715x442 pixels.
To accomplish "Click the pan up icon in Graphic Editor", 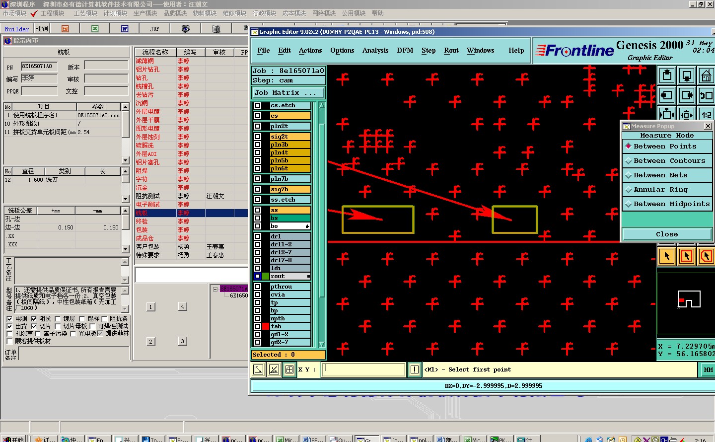I will click(667, 75).
